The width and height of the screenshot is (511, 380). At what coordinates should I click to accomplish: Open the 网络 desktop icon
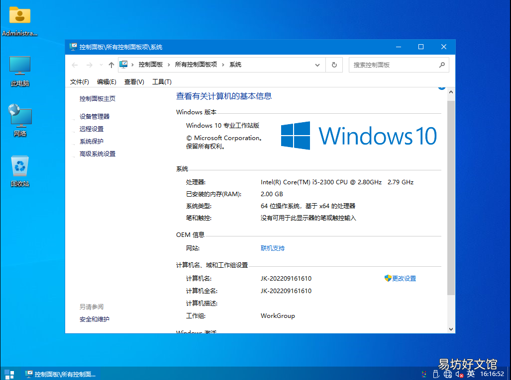click(20, 120)
